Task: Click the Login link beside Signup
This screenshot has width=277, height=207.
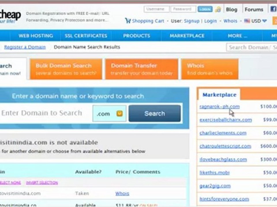Action: click(210, 21)
